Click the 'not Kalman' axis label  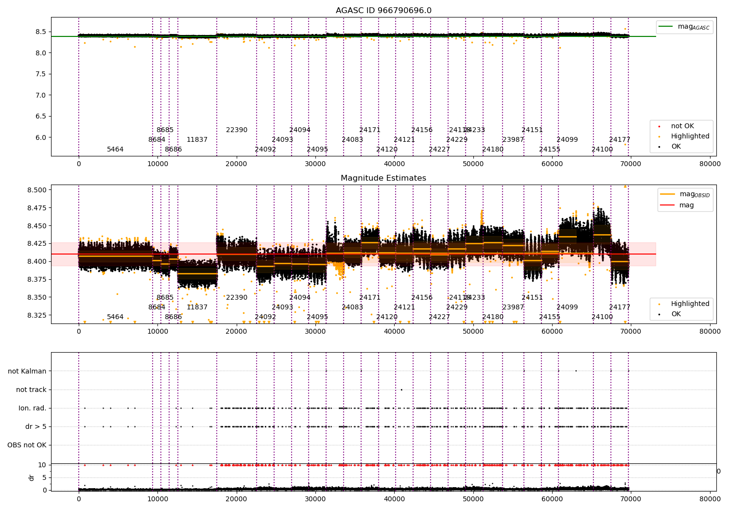[27, 371]
